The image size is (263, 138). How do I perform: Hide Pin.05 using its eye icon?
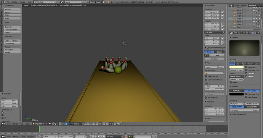tap(254, 10)
